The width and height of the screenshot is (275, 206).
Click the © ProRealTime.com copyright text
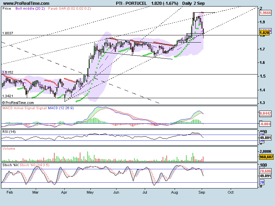coord(18,103)
